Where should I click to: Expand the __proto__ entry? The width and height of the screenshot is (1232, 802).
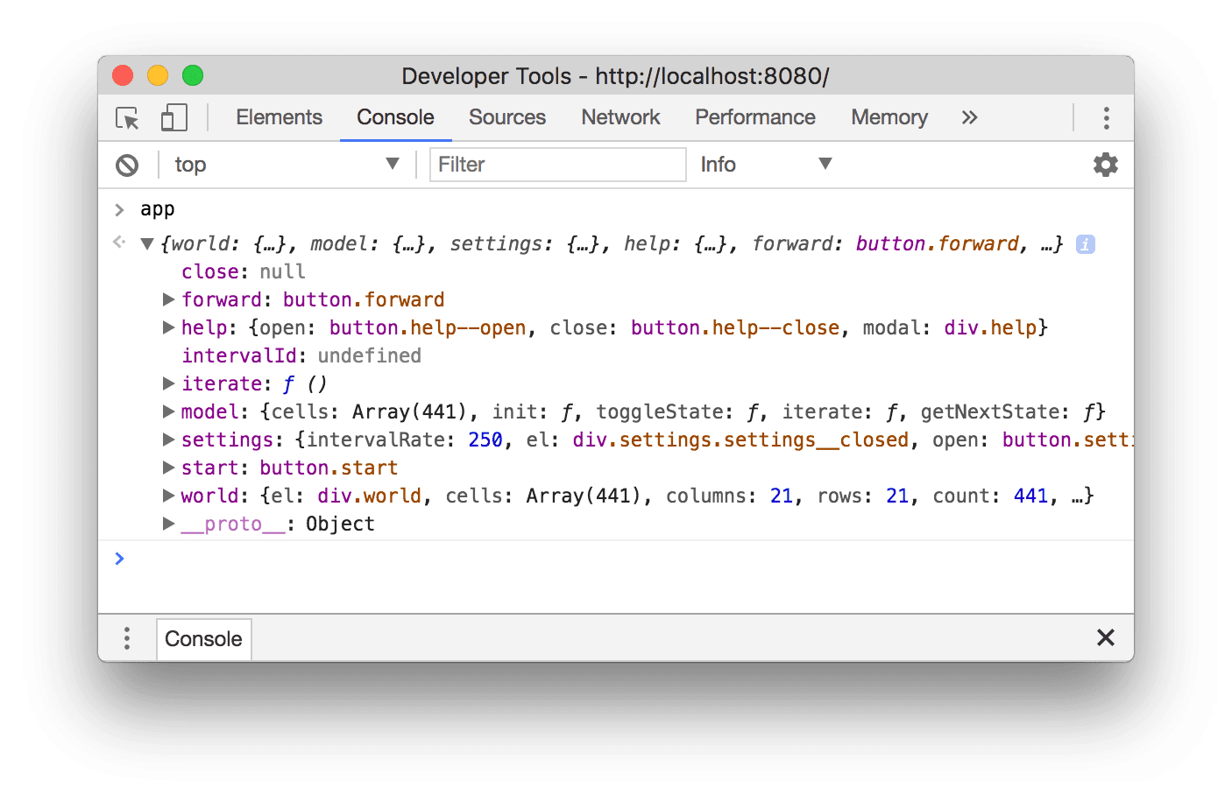tap(168, 524)
